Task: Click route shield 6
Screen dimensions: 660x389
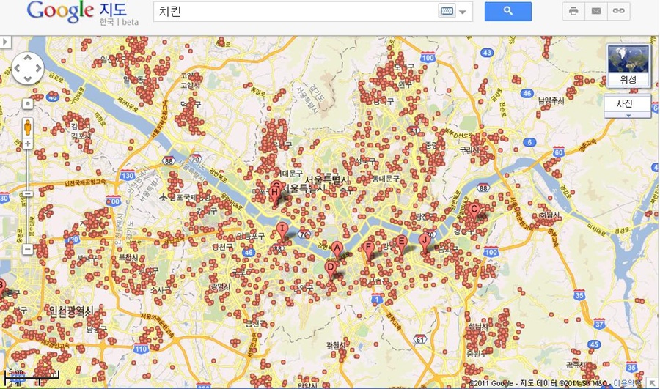Action: coord(530,142)
